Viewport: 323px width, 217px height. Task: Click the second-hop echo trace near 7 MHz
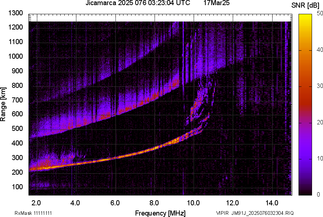[135, 106]
